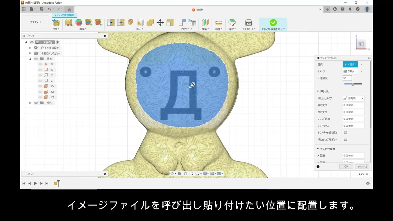The height and width of the screenshot is (221, 393).
Task: Collapse the 原点 folder
Action: [x=30, y=59]
